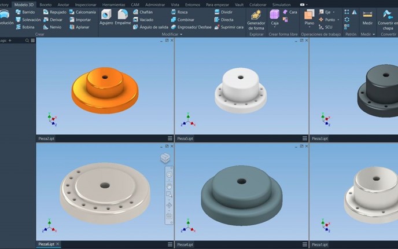Select the orange part model in Pieza2
Image resolution: width=398 pixels, height=249 pixels.
coord(105,90)
